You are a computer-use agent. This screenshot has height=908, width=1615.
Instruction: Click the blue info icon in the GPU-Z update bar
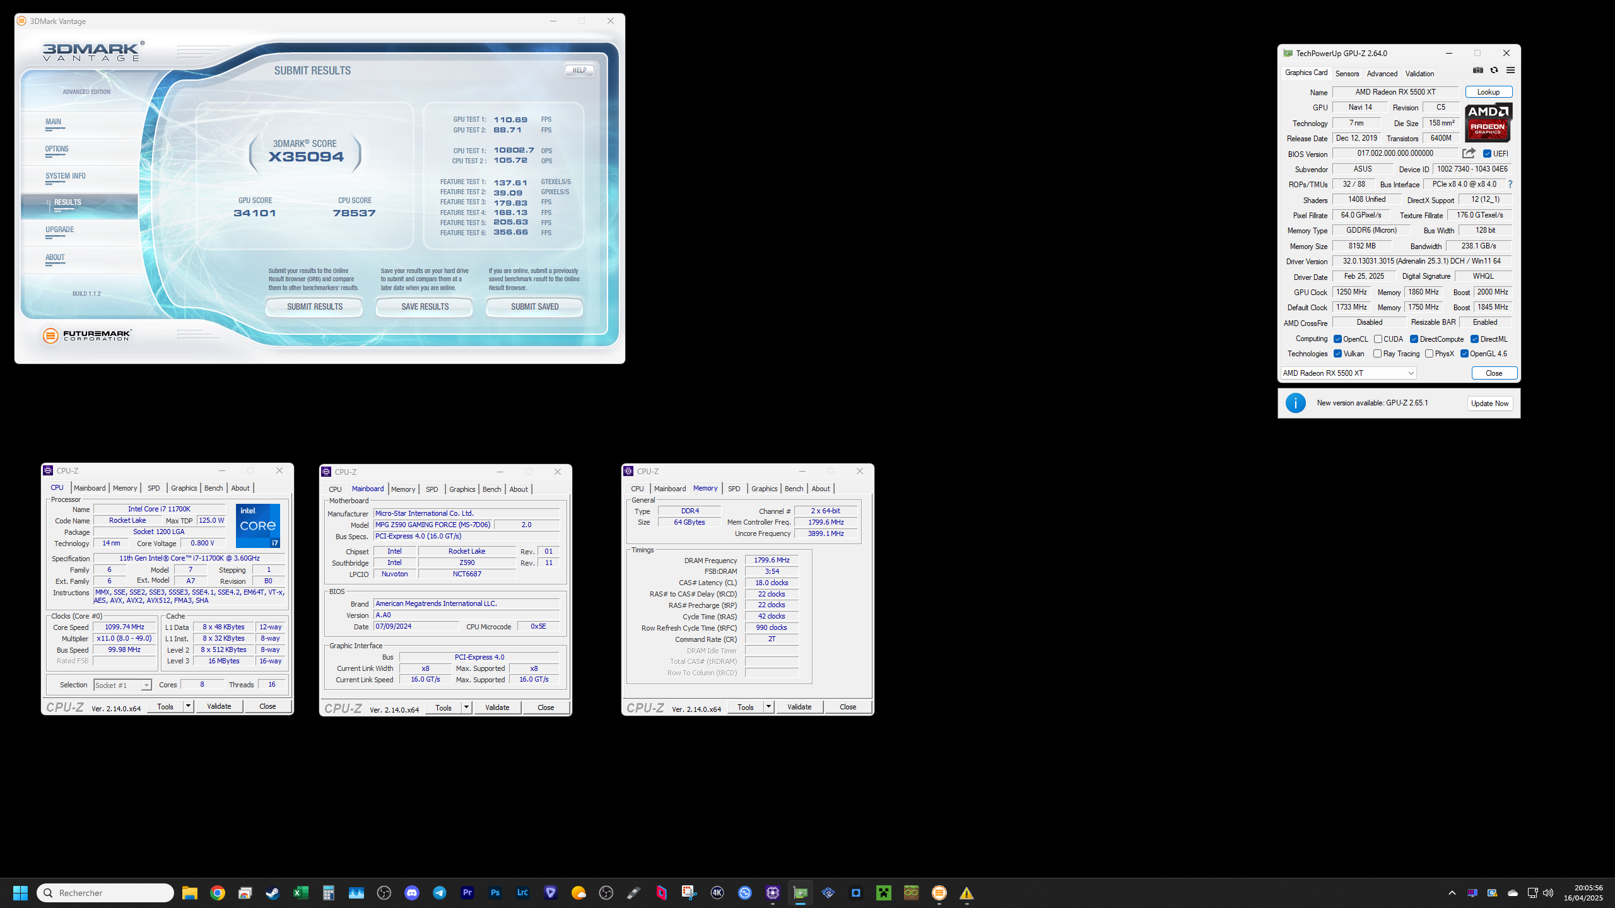[1296, 403]
